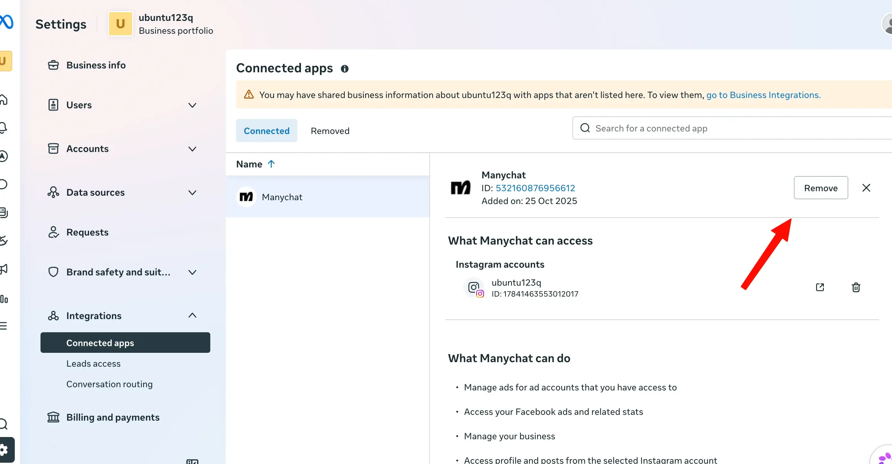The height and width of the screenshot is (464, 892).
Task: Expand the Data sources section
Action: click(125, 192)
